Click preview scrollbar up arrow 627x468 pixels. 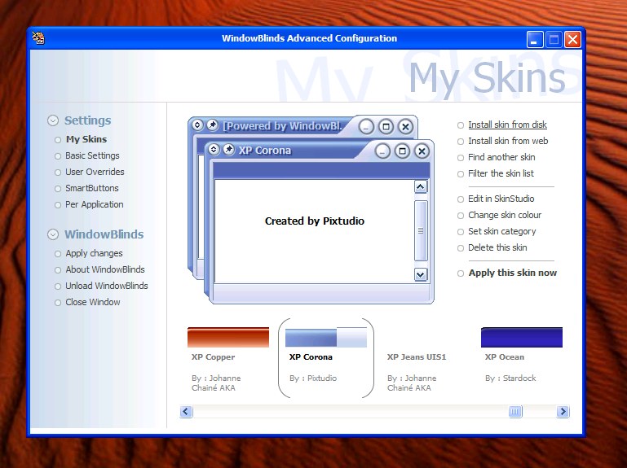coord(421,187)
